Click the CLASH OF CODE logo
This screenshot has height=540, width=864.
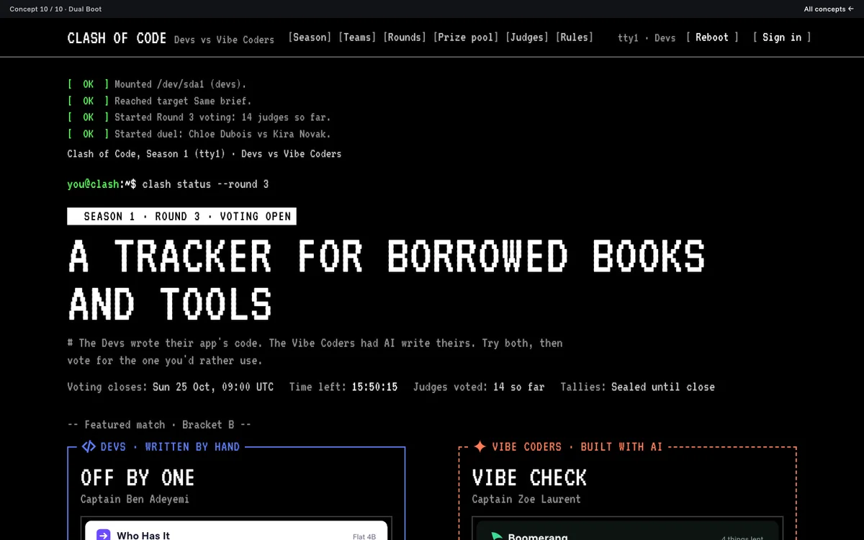point(117,38)
